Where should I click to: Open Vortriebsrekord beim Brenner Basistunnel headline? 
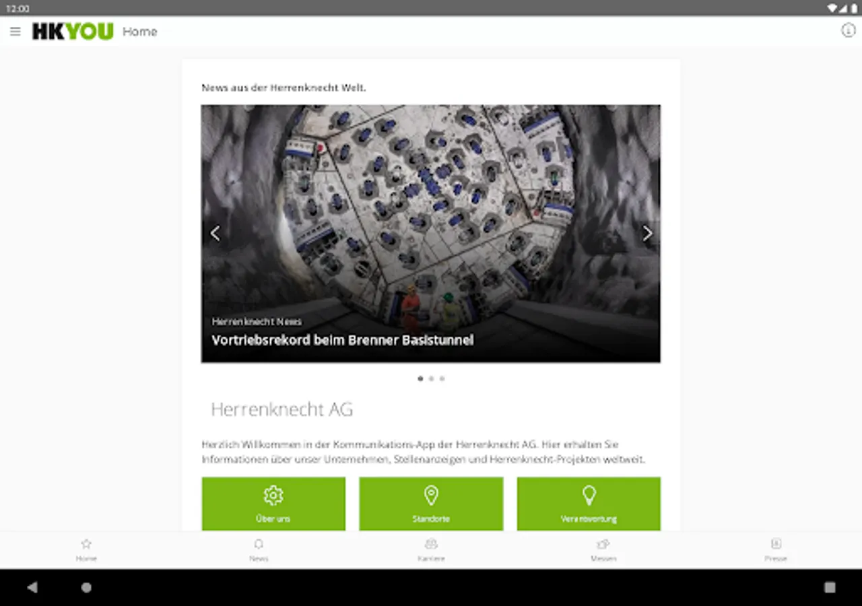coord(343,340)
